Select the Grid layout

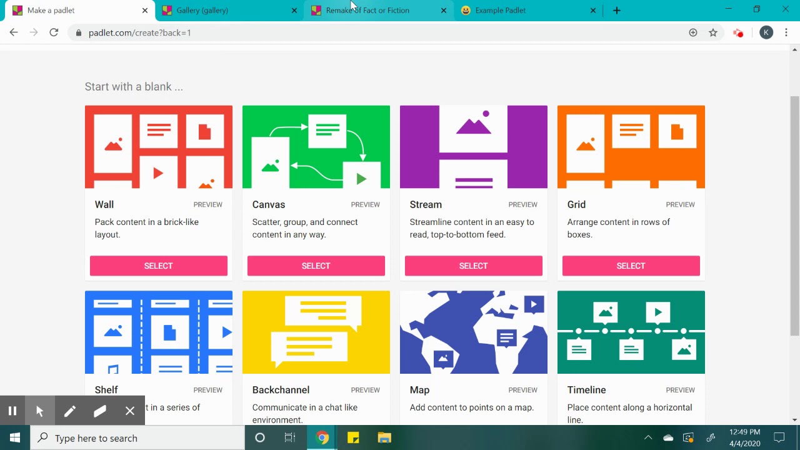tap(631, 266)
